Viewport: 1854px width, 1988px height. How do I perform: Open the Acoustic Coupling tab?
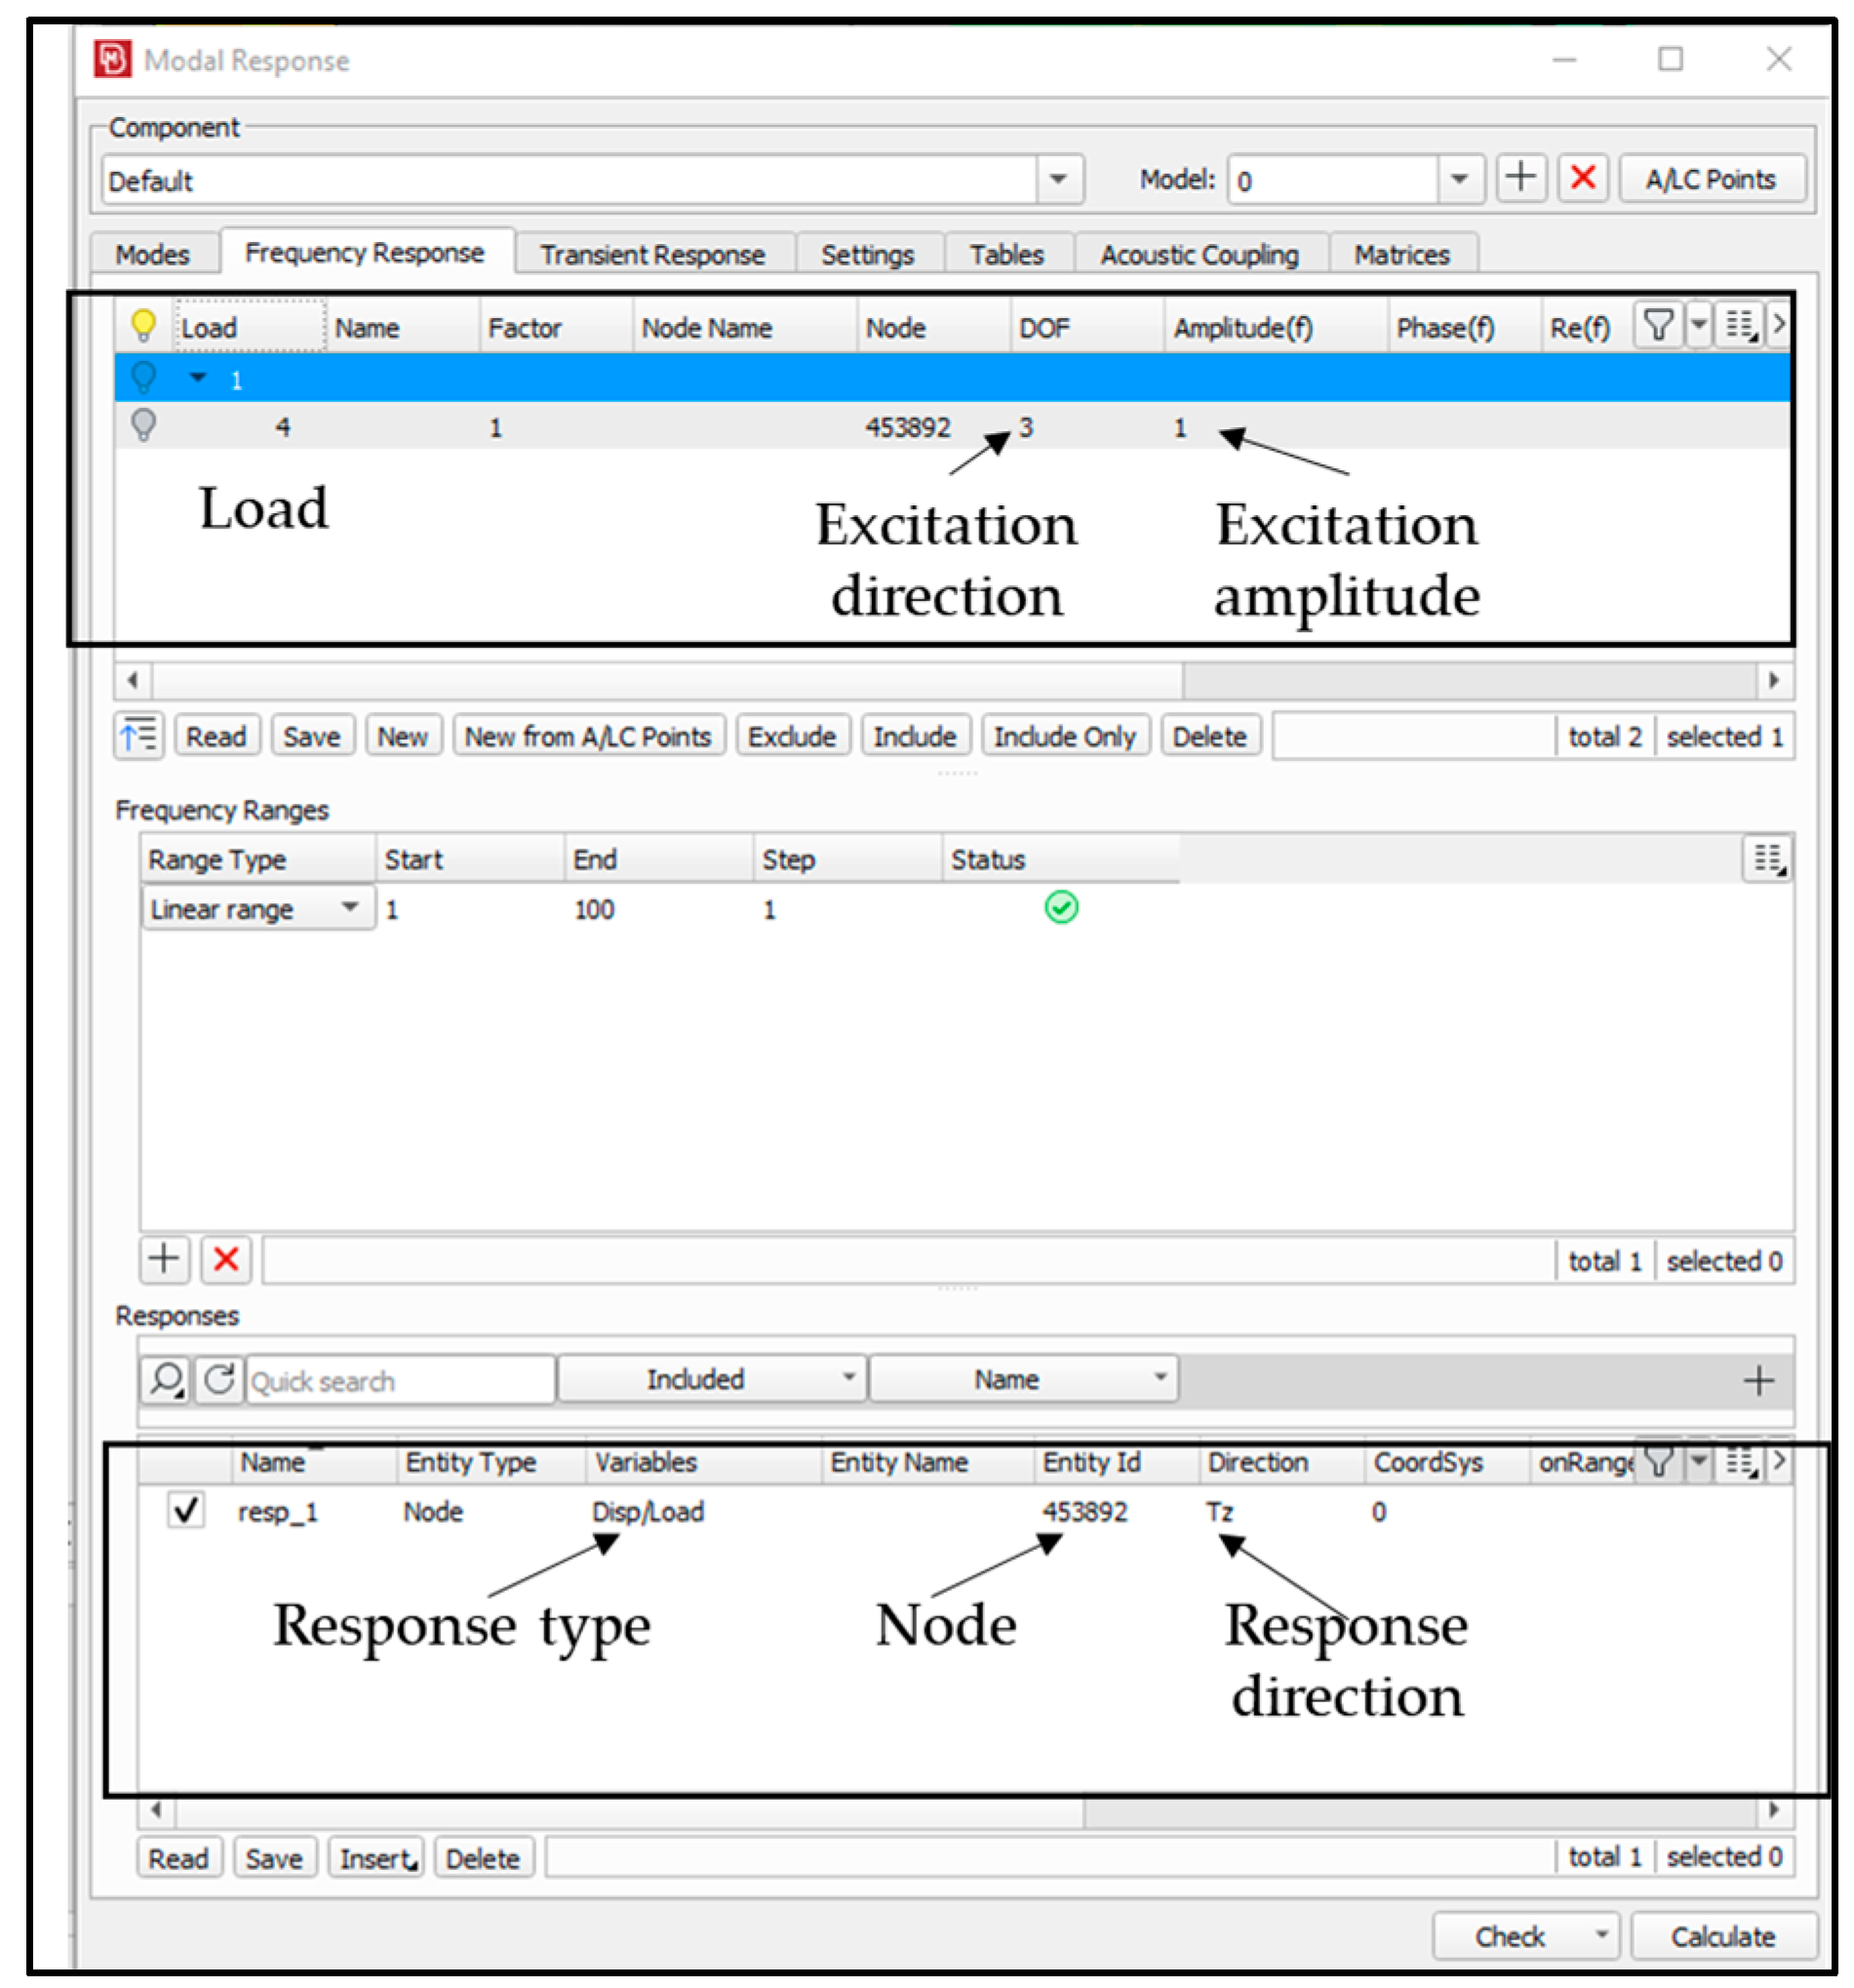[1199, 254]
